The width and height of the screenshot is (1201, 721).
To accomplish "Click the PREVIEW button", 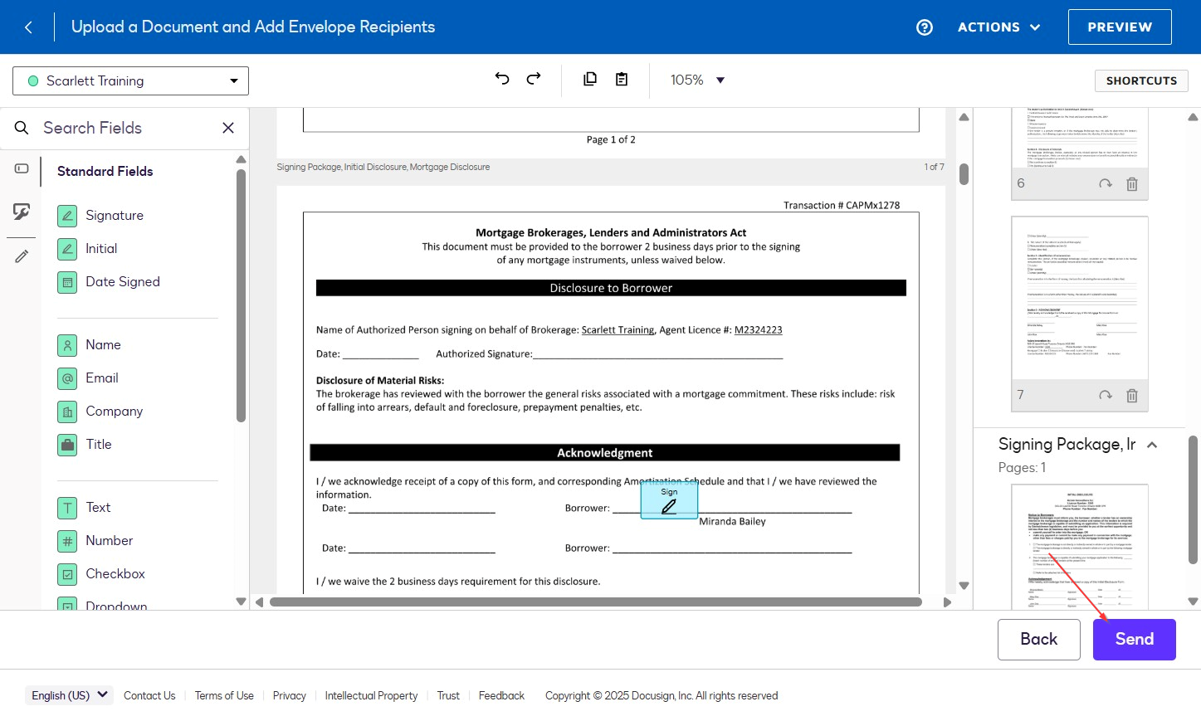I will click(x=1119, y=27).
